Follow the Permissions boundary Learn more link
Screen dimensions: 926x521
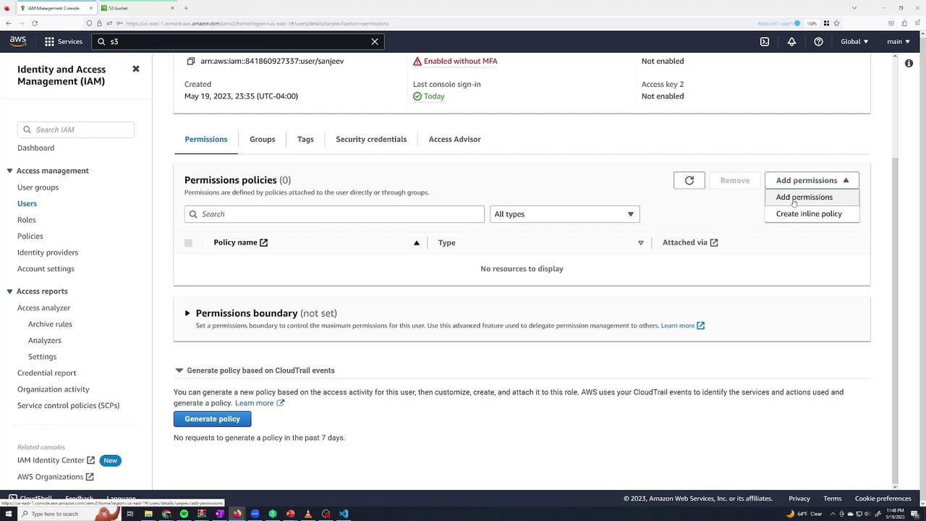(x=682, y=326)
